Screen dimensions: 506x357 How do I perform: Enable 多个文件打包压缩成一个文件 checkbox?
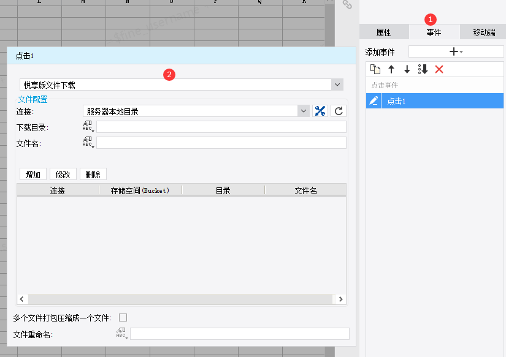tap(123, 318)
